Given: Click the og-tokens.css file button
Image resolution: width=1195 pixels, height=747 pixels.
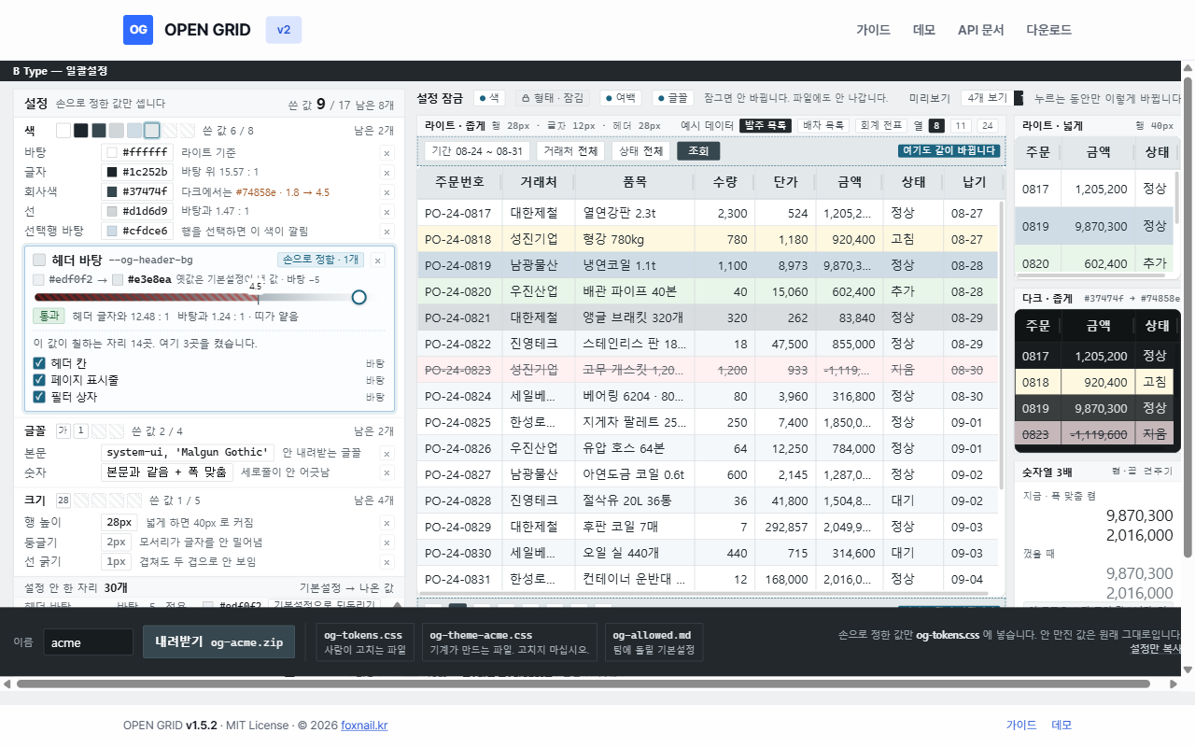Looking at the screenshot, I should pos(365,642).
